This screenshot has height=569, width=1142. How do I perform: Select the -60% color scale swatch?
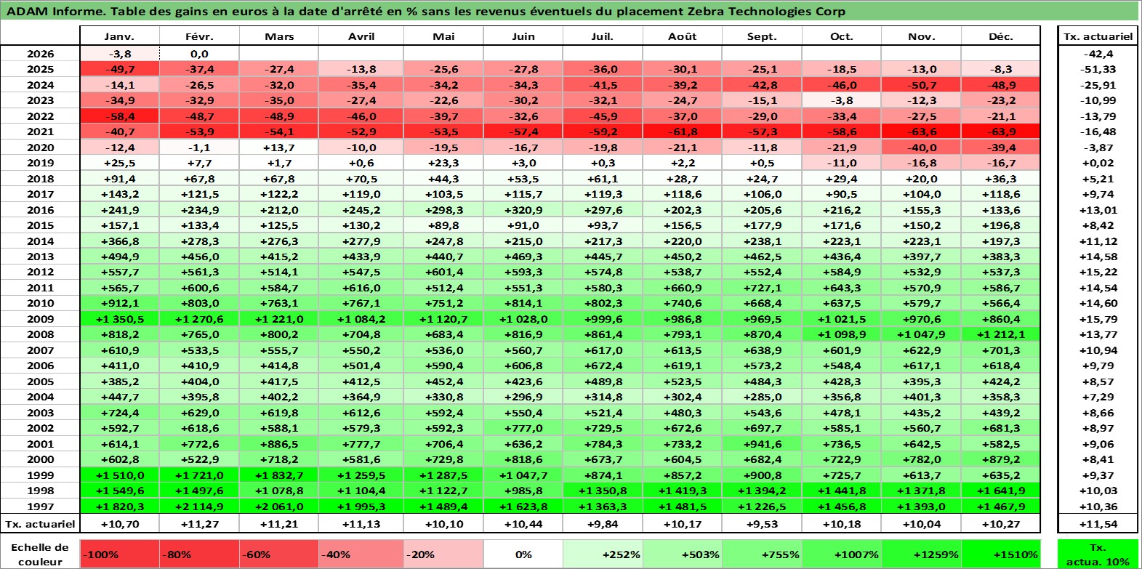(x=278, y=554)
